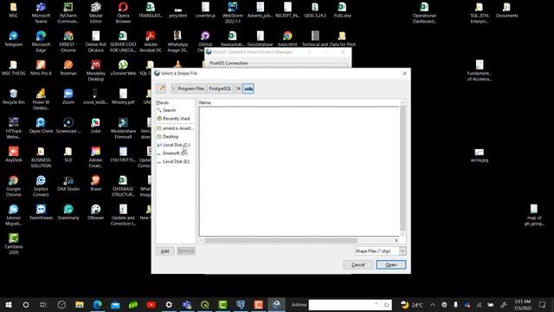Click the type-a-file-name pencil button
The height and width of the screenshot is (312, 554).
pos(162,88)
